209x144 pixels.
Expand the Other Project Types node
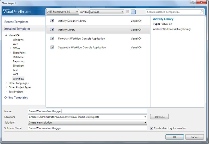(x=6, y=87)
